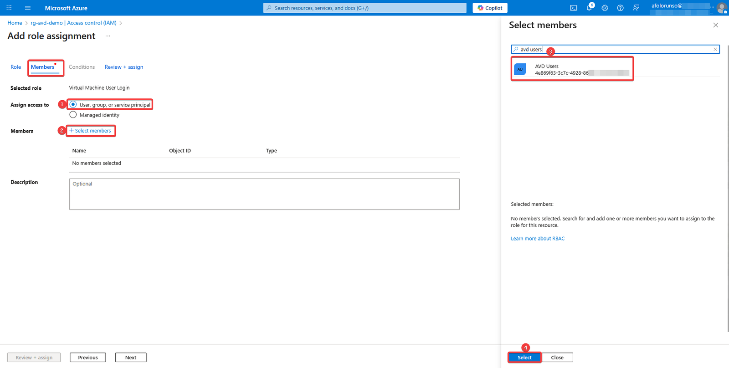
Task: Open the Azure apps grid launcher
Action: [x=9, y=8]
